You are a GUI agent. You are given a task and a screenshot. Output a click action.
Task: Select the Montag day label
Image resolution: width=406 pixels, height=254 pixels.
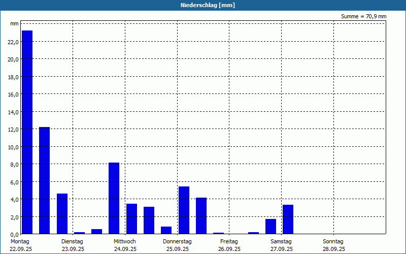tap(20, 242)
